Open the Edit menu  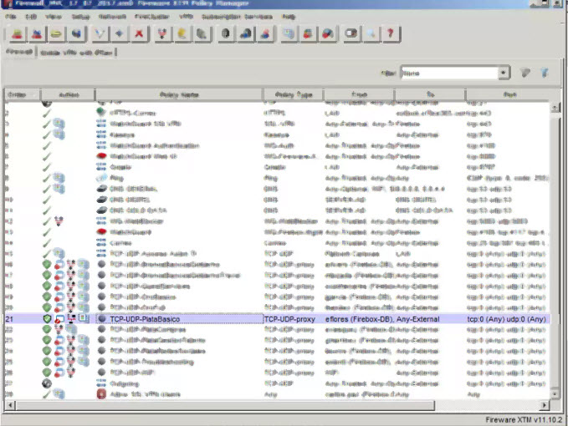point(31,17)
